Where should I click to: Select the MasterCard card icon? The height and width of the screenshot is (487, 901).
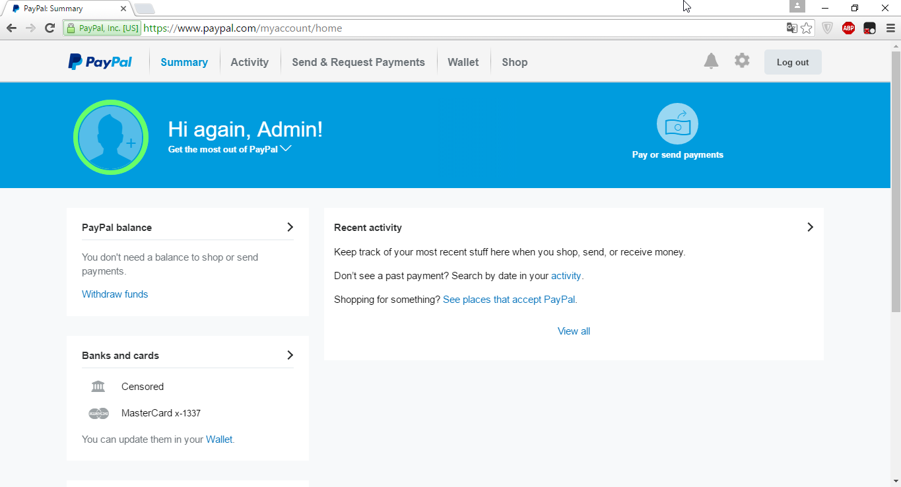click(98, 413)
